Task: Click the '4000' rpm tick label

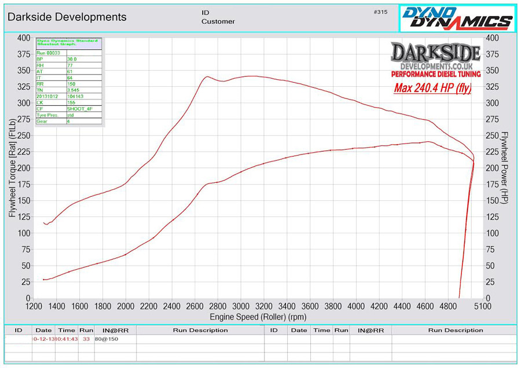Action: [356, 306]
